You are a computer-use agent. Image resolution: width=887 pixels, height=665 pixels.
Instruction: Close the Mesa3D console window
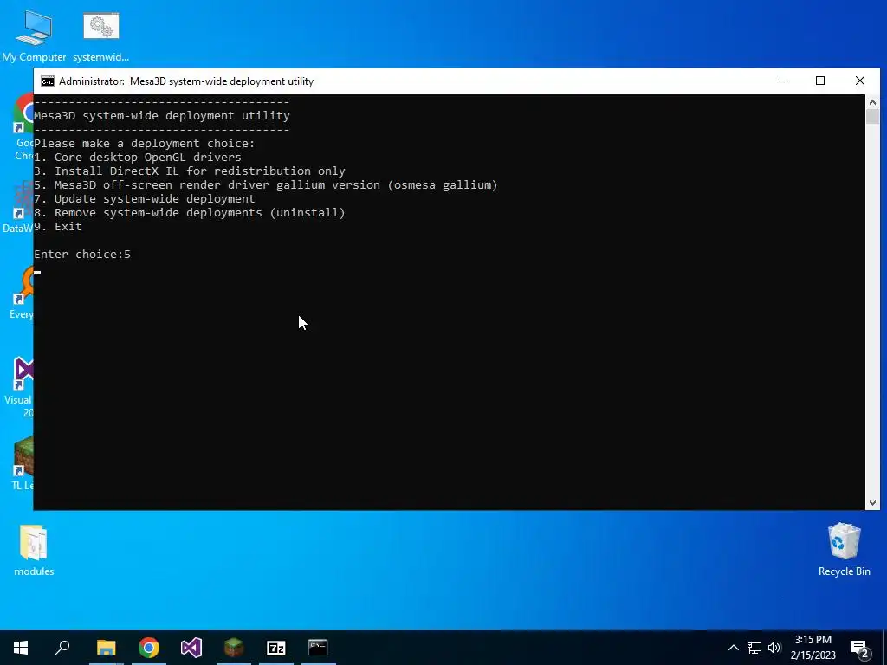[860, 81]
